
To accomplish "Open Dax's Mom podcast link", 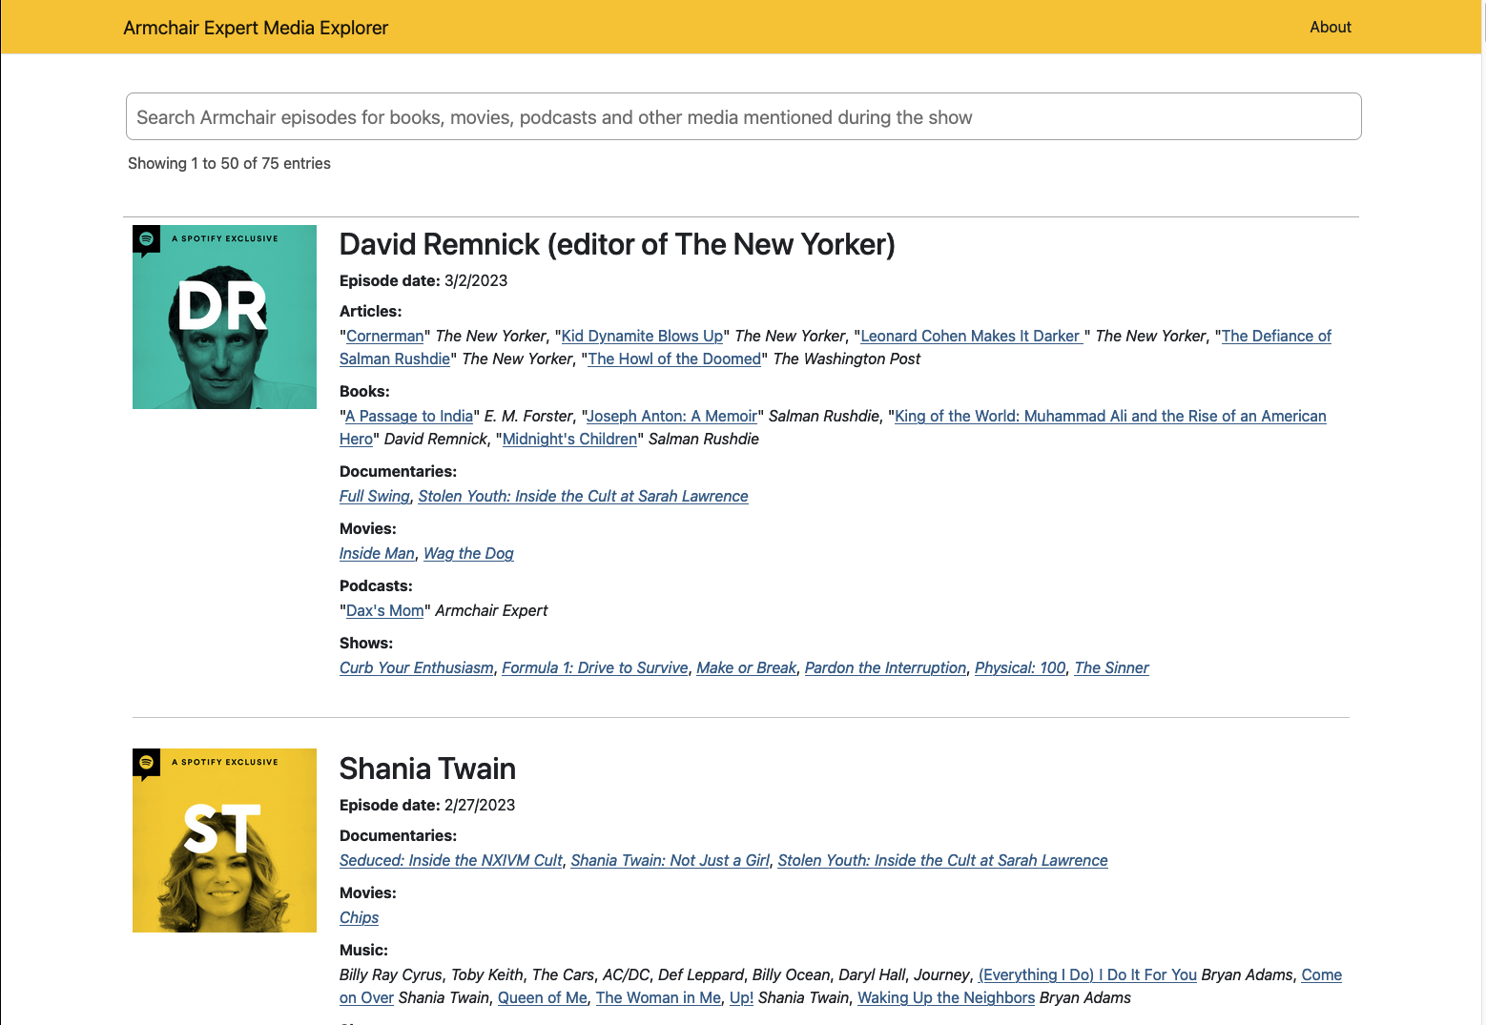I will click(384, 610).
